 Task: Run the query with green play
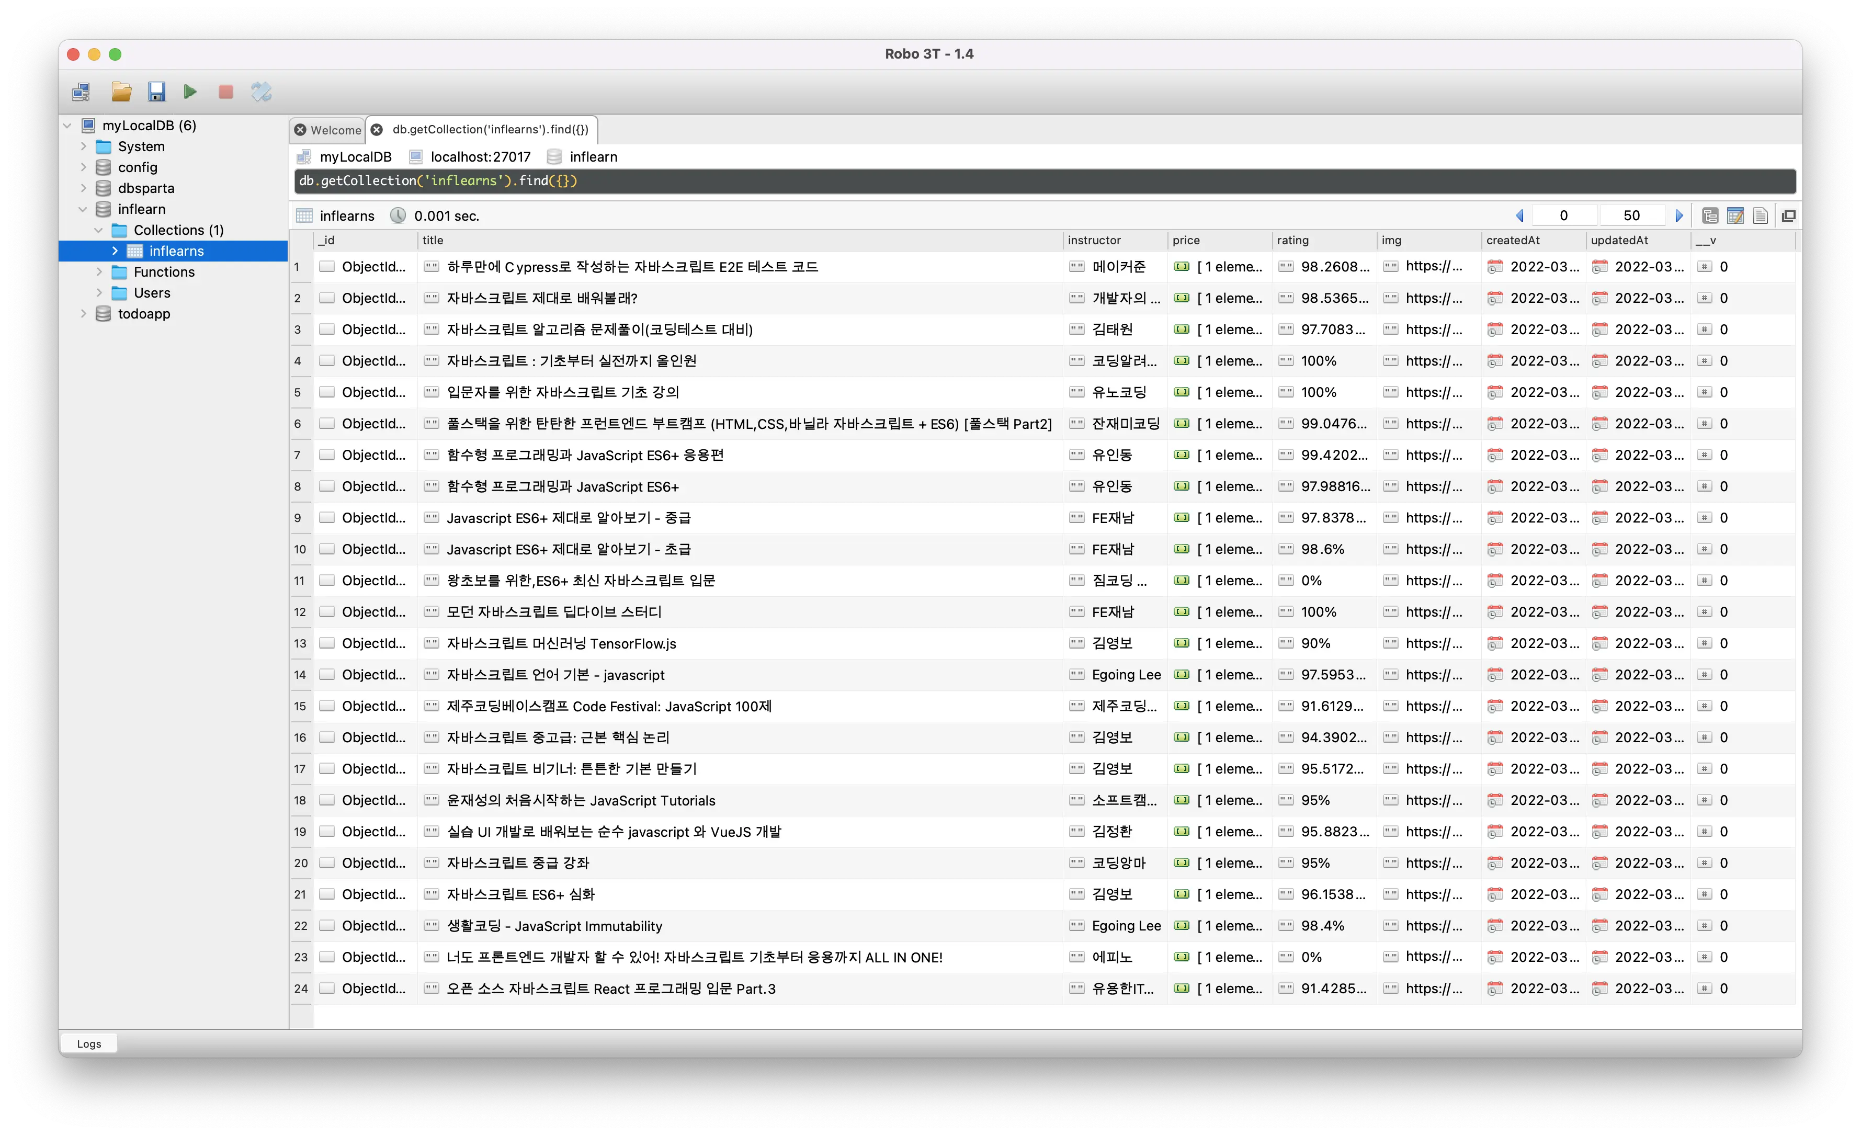click(189, 92)
